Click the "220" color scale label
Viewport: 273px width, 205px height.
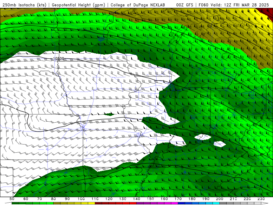click(x=247, y=199)
